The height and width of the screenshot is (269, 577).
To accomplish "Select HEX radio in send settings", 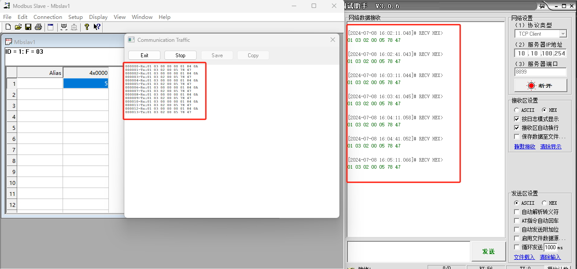I will (x=544, y=203).
